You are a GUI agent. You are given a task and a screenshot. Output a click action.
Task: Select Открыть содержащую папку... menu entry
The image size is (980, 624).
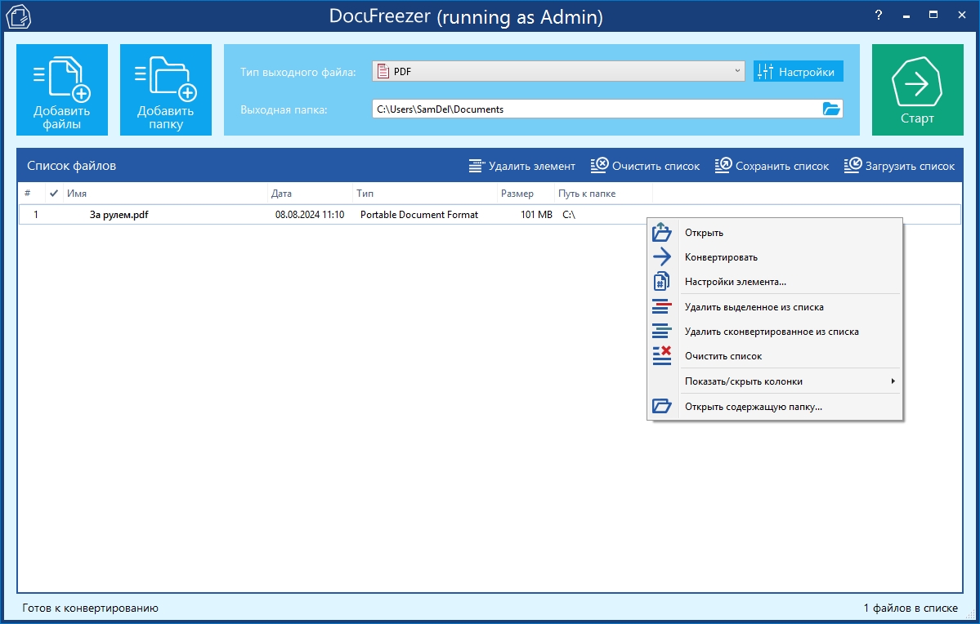[753, 406]
